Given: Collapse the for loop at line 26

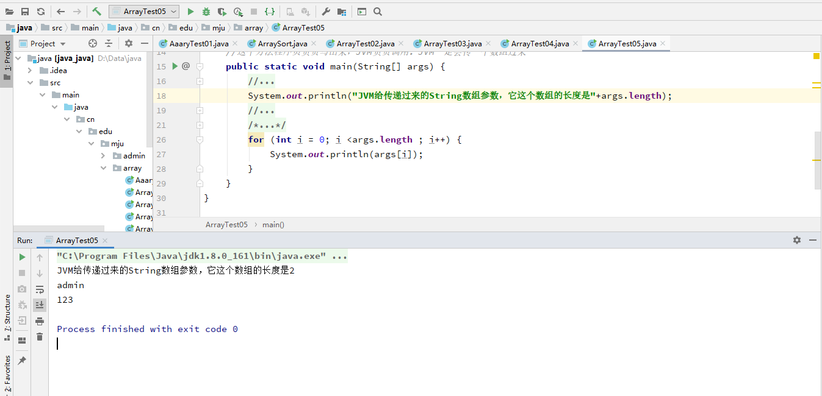Looking at the screenshot, I should coord(200,140).
